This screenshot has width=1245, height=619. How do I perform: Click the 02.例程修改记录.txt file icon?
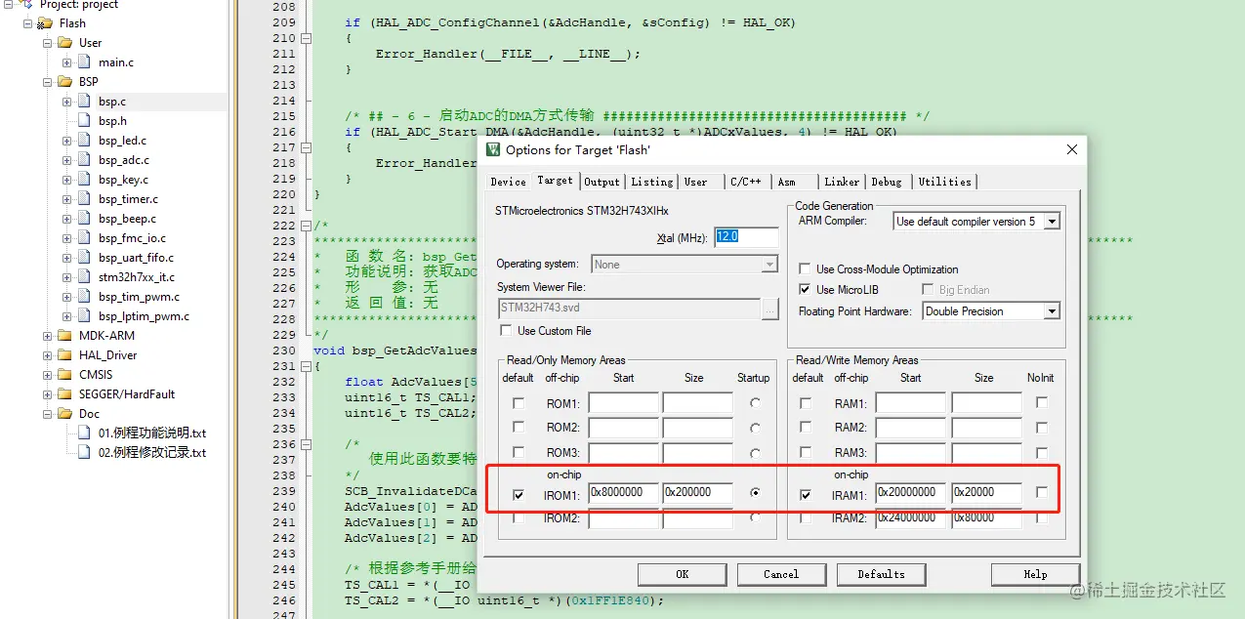tap(84, 453)
